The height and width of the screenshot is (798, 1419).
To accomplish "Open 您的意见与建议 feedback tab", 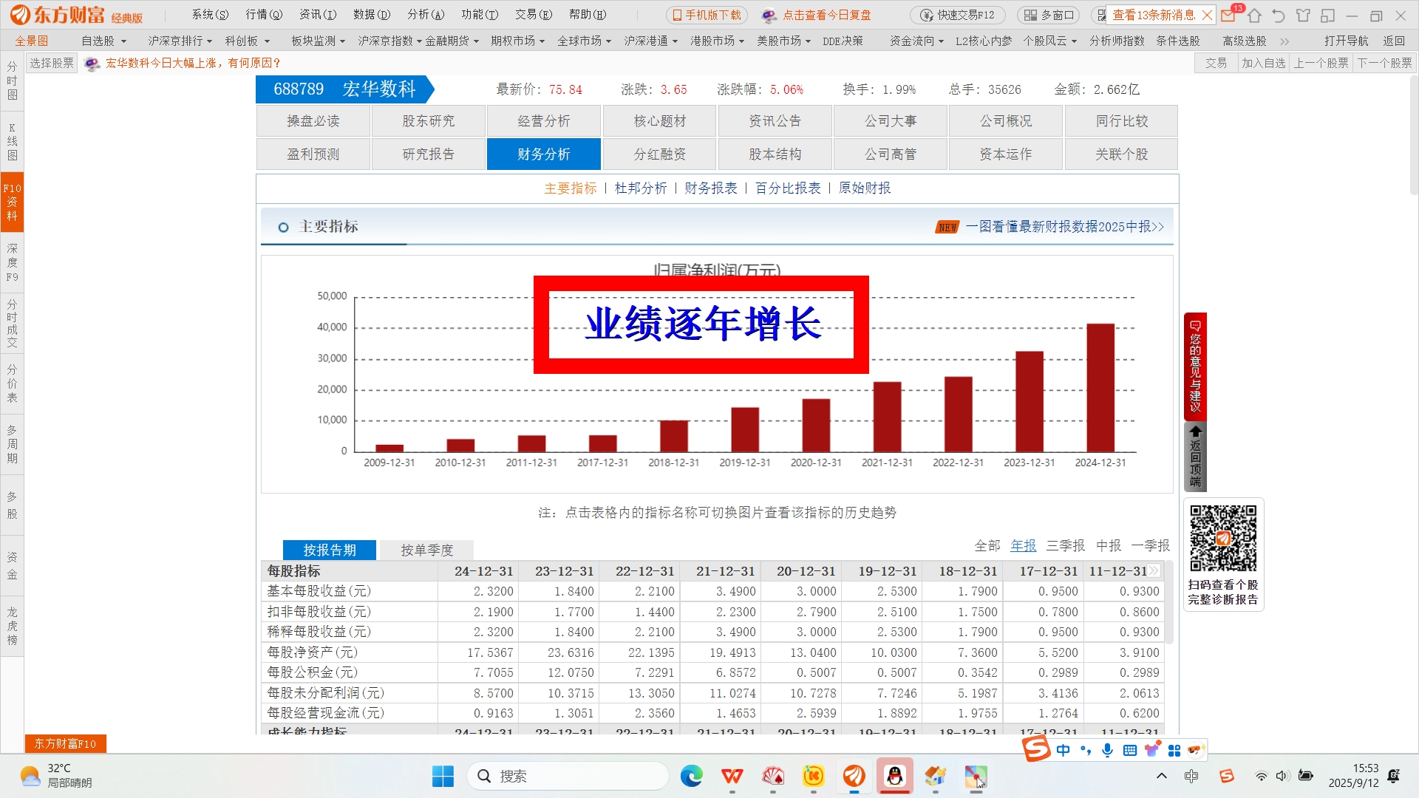I will 1195,366.
